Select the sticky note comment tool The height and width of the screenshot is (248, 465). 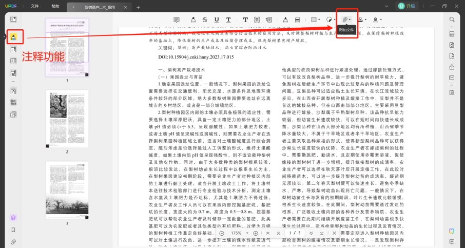point(177,20)
